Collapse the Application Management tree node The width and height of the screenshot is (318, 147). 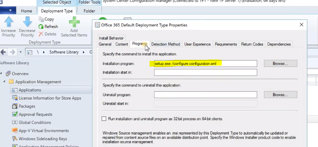point(5,82)
